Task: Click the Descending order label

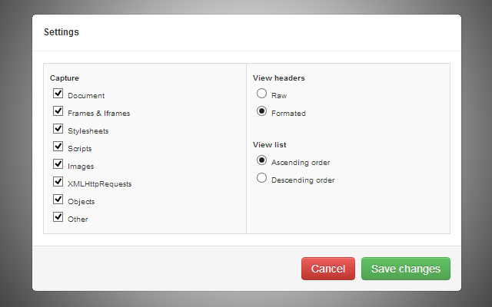Action: click(x=303, y=180)
